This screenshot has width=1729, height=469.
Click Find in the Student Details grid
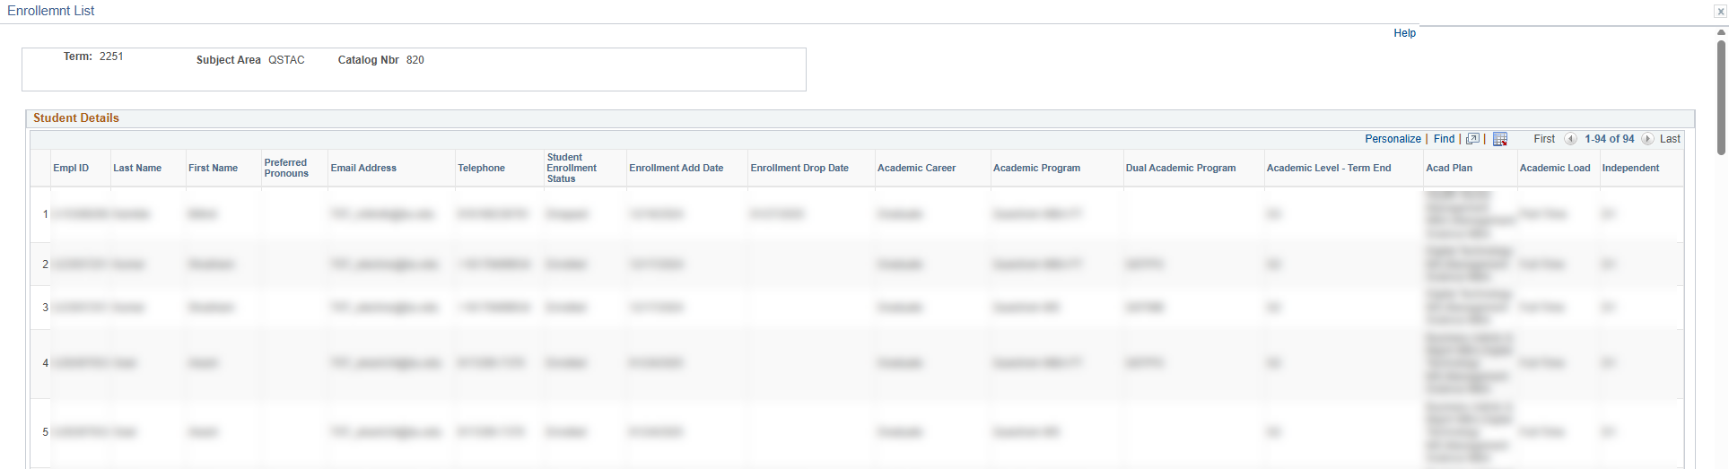point(1444,139)
